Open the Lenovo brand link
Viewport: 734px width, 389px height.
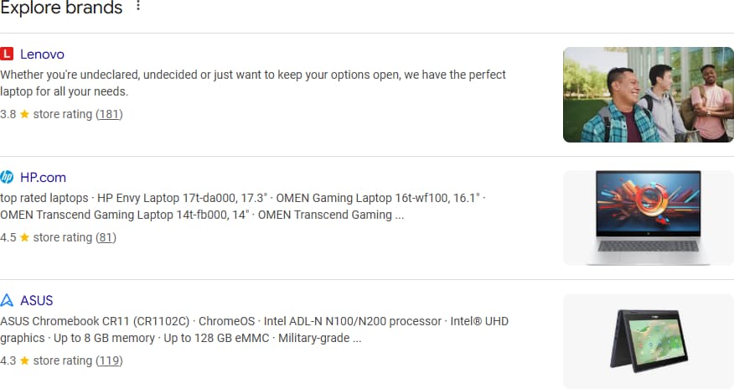42,54
